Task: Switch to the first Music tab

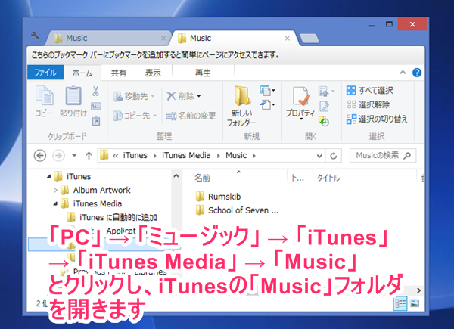Action: coord(107,38)
